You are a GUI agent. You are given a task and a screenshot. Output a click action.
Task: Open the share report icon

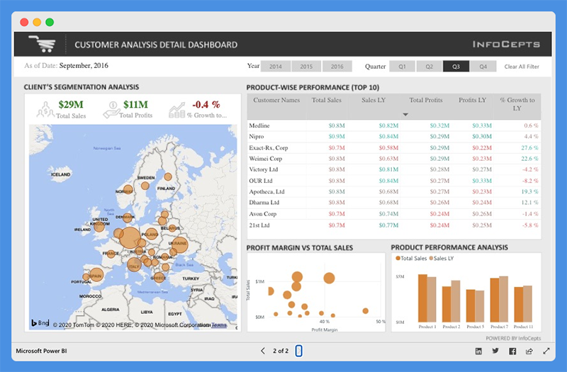click(529, 351)
